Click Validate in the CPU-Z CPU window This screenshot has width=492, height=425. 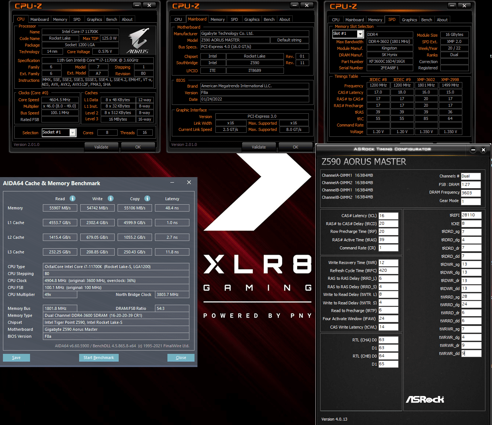pyautogui.click(x=101, y=147)
